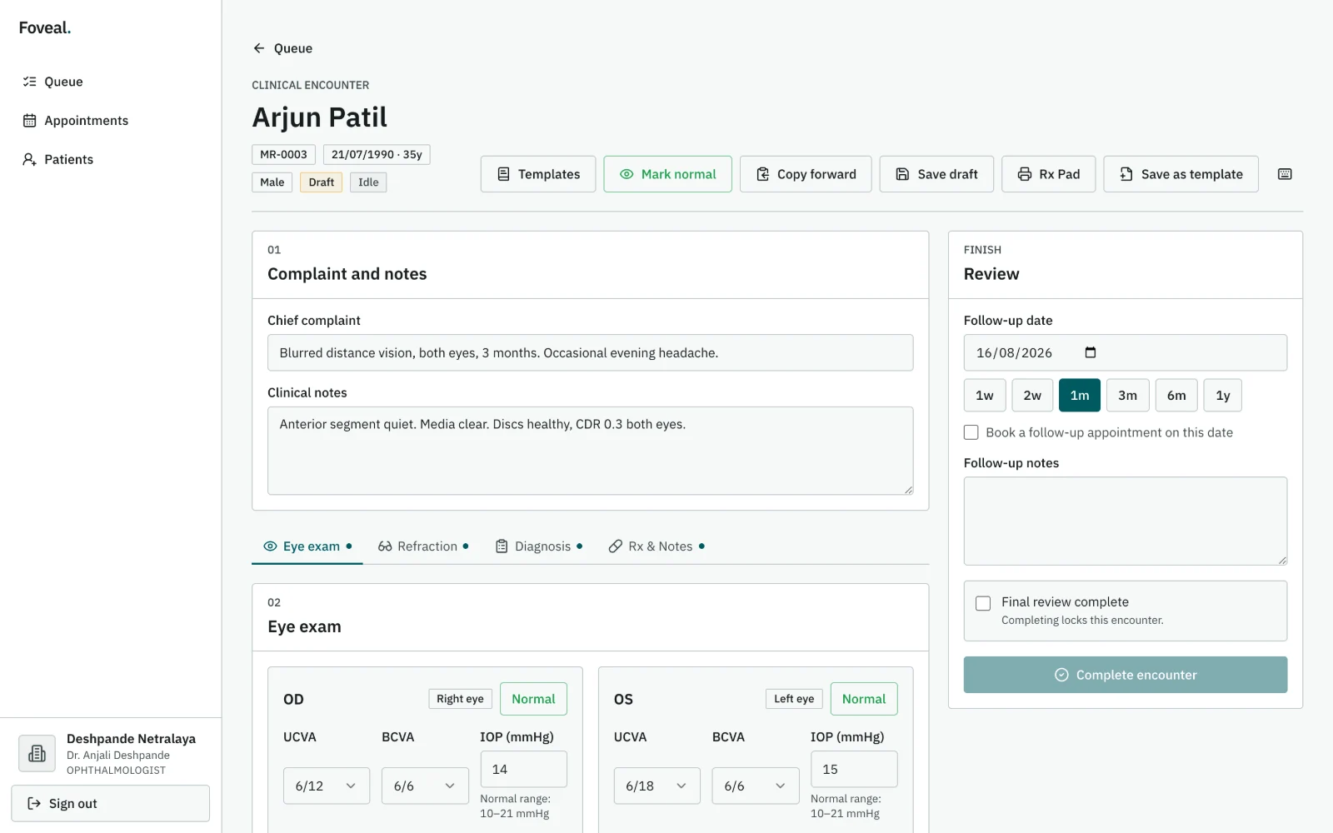Open the calendar picker in Follow-up date
This screenshot has height=833, width=1333.
[1090, 352]
